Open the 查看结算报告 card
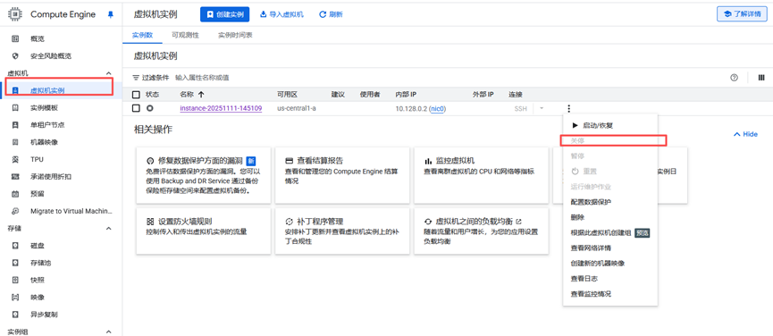This screenshot has height=336, width=773. coord(342,175)
